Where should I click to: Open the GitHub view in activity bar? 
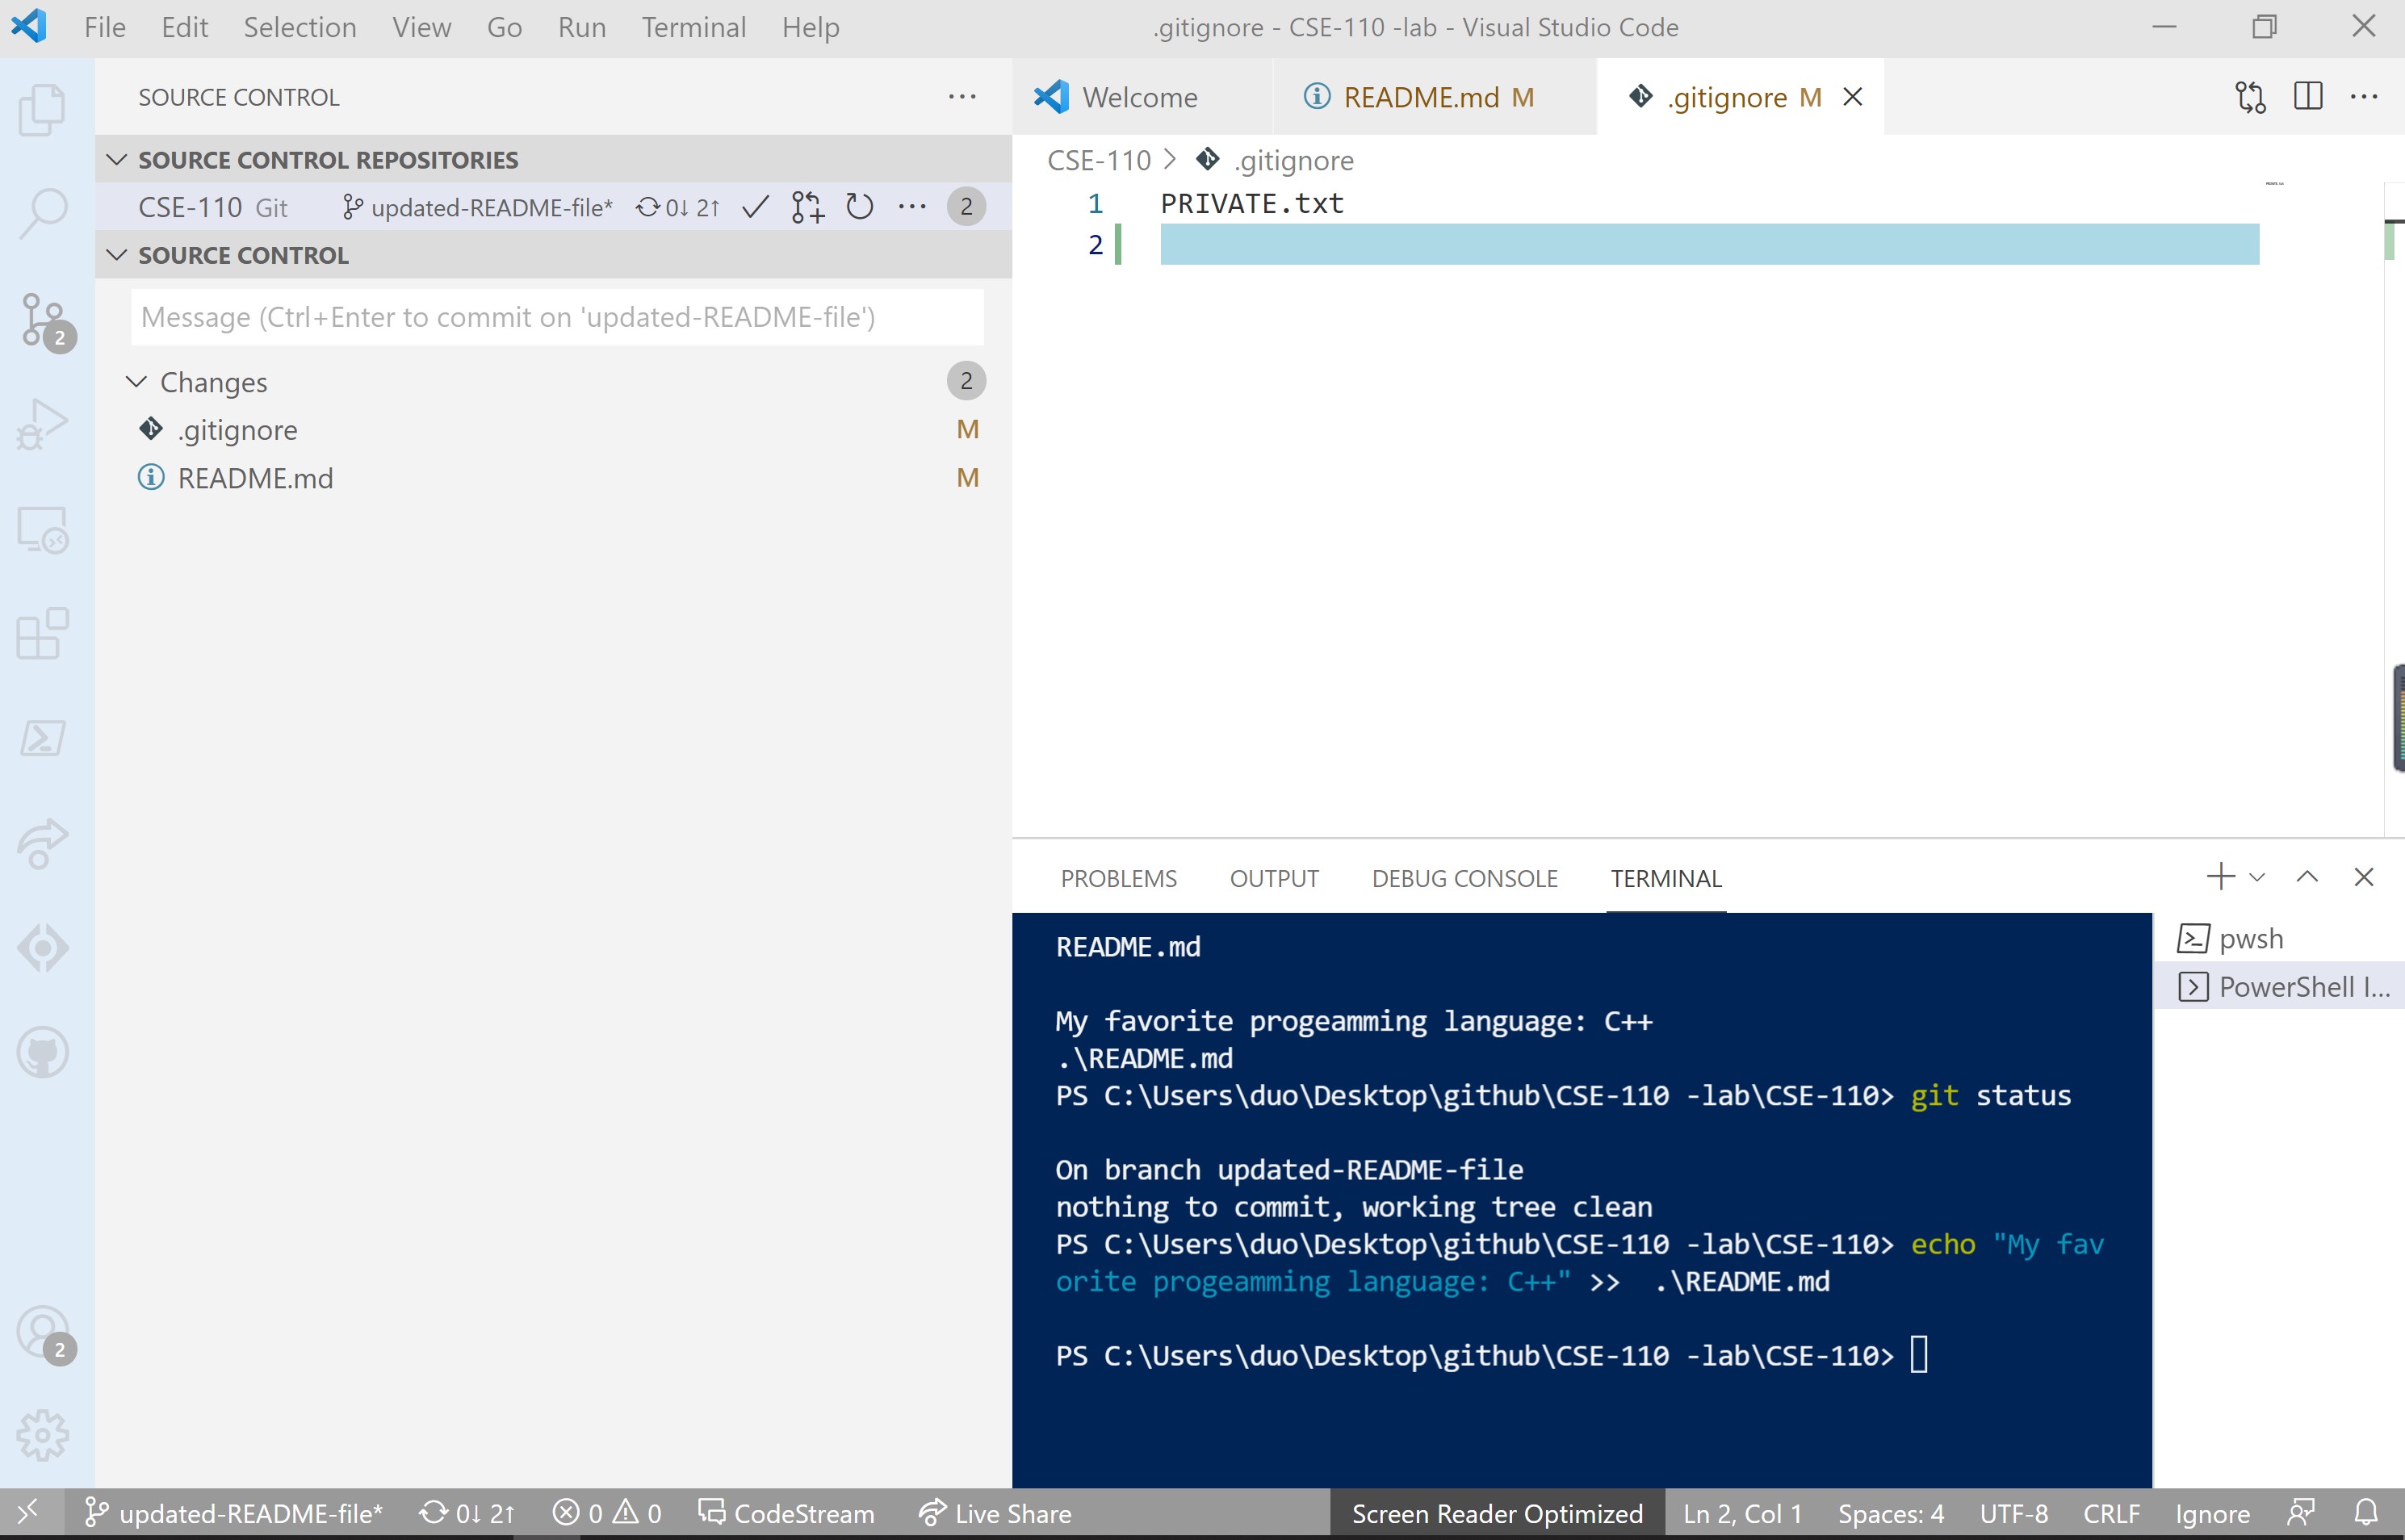[43, 1052]
